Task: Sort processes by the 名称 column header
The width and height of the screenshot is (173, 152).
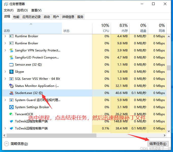Action: point(32,28)
